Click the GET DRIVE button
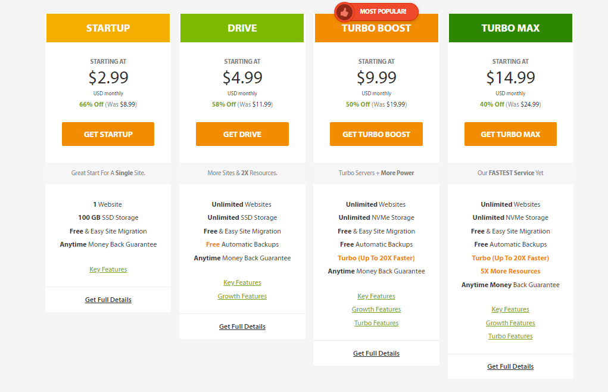608x392 pixels. [x=242, y=134]
